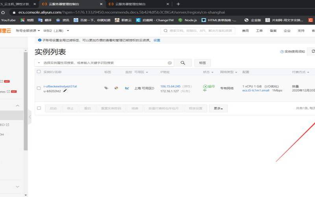The image size is (315, 197).
Task: Click the first disabled action button in bottom bar
Action: pyautogui.click(x=53, y=108)
